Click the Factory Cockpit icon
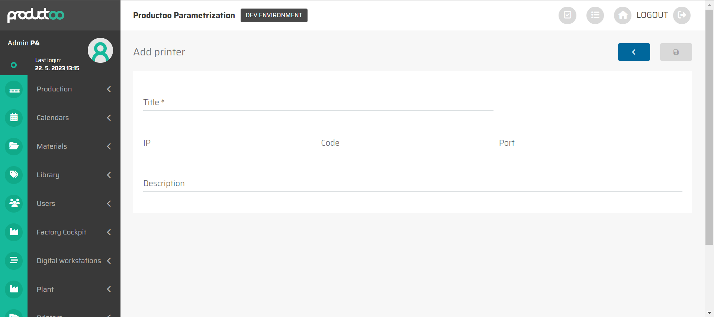This screenshot has width=714, height=317. [x=14, y=232]
